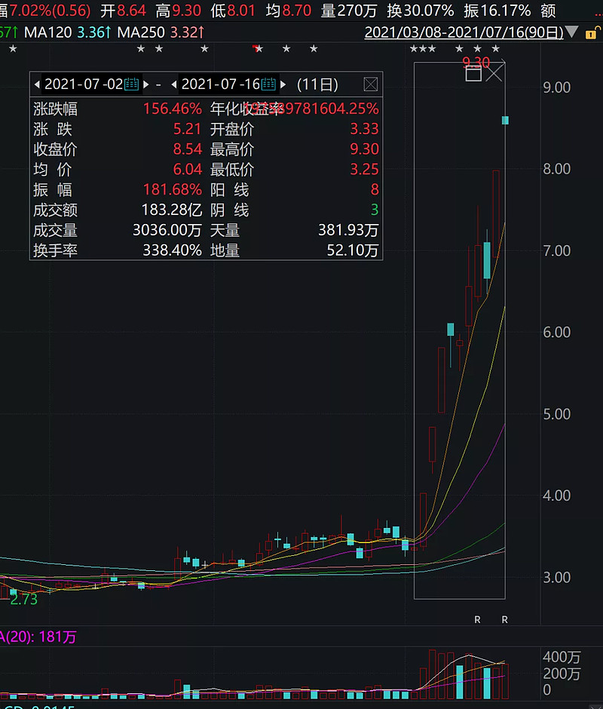Step start date 2021-07-02 forward one day

point(146,84)
